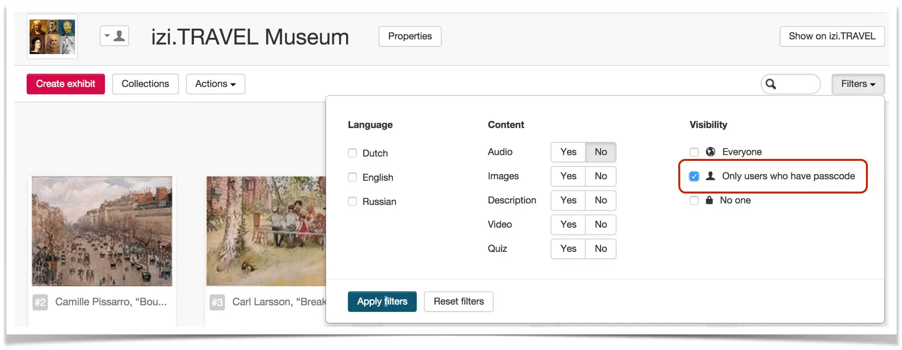Open museum Properties
902x350 pixels.
(410, 36)
